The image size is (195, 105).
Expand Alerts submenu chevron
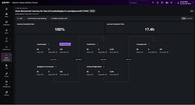[10, 30]
